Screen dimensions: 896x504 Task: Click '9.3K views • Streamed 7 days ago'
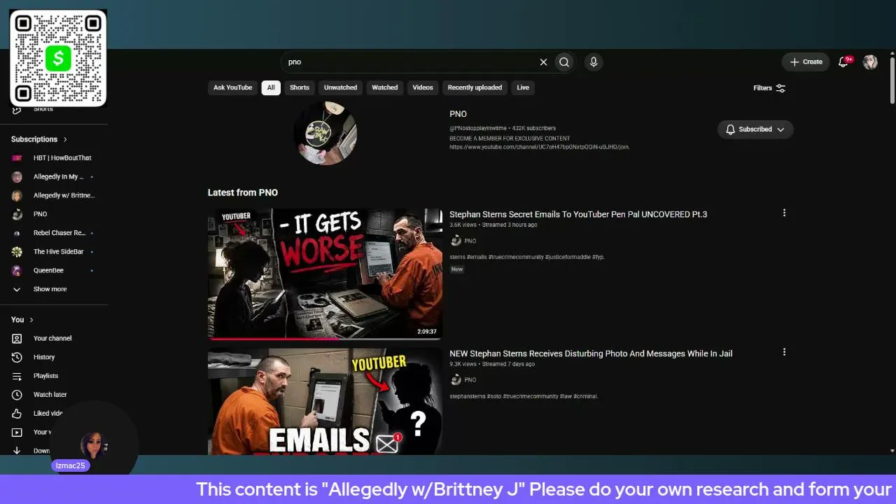pyautogui.click(x=492, y=364)
